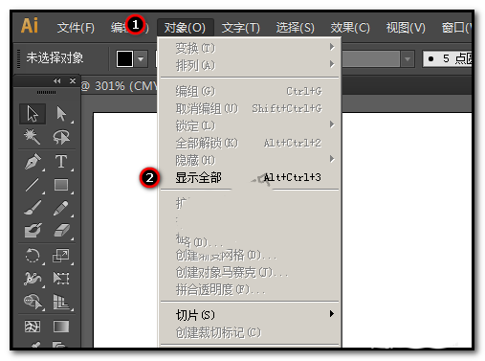Open the 5 点圆形 brush definition box

tap(447, 58)
